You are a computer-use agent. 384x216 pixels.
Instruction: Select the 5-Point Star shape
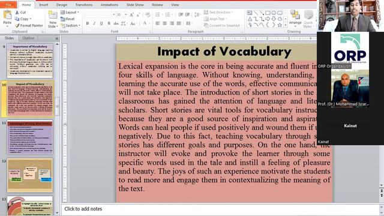(280, 25)
